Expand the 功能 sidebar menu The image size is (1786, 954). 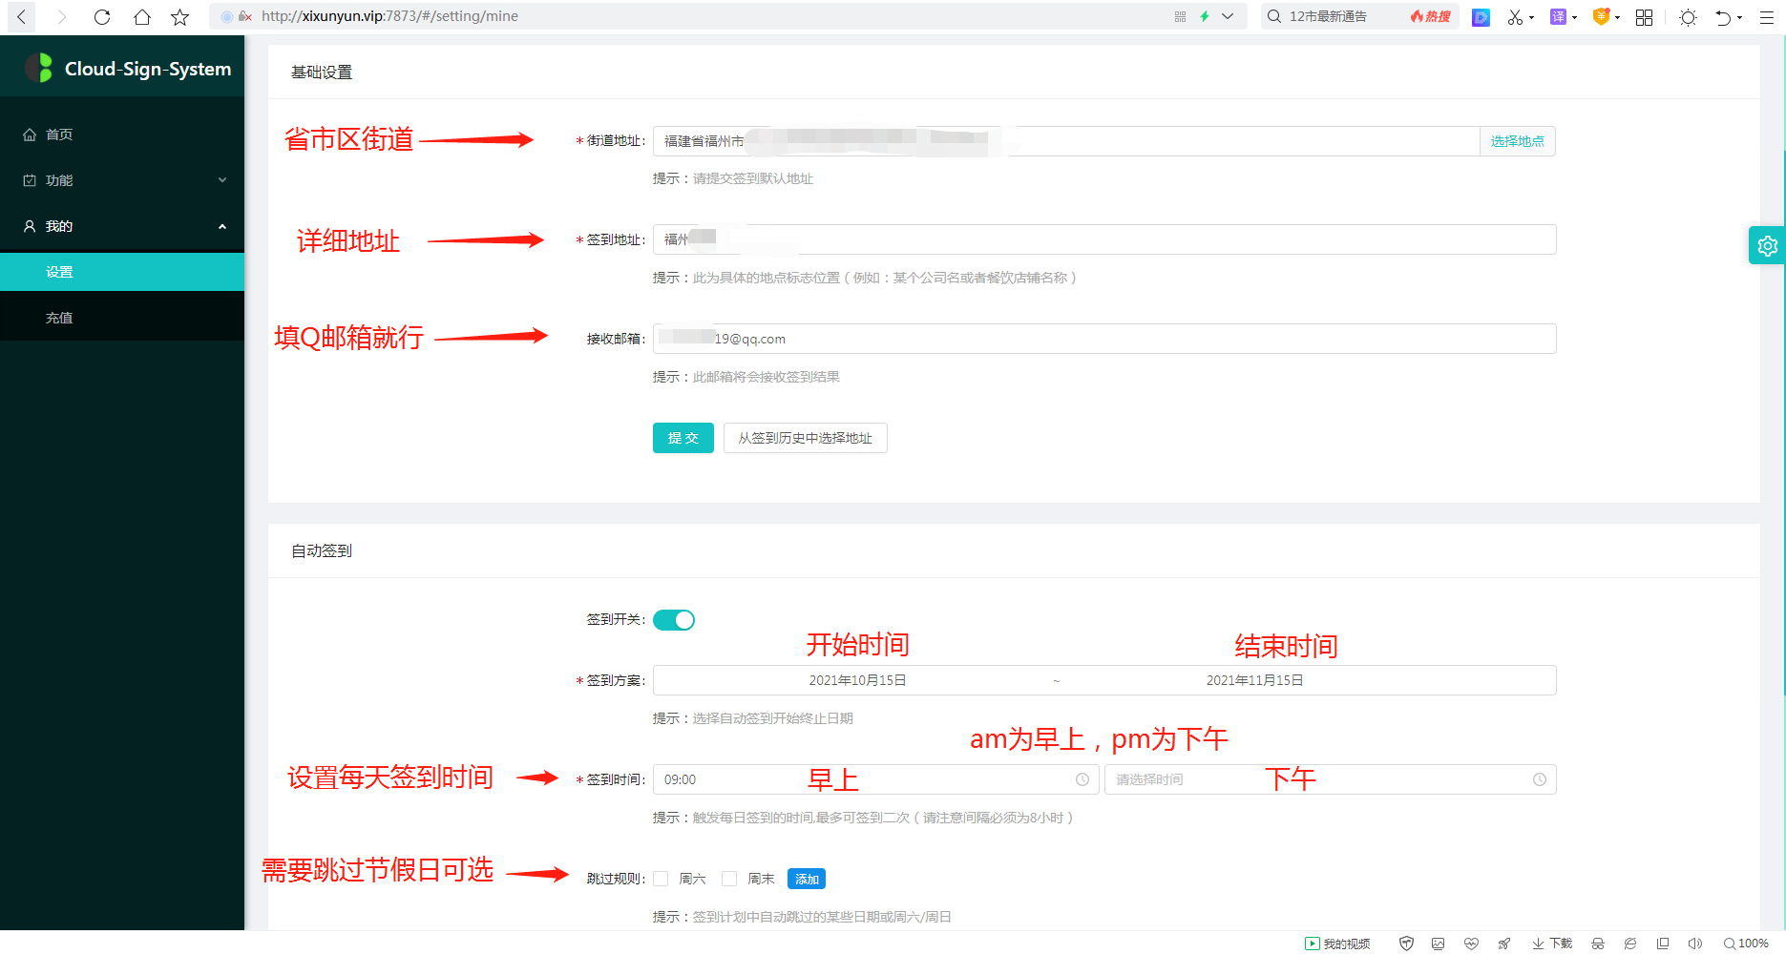[x=122, y=180]
